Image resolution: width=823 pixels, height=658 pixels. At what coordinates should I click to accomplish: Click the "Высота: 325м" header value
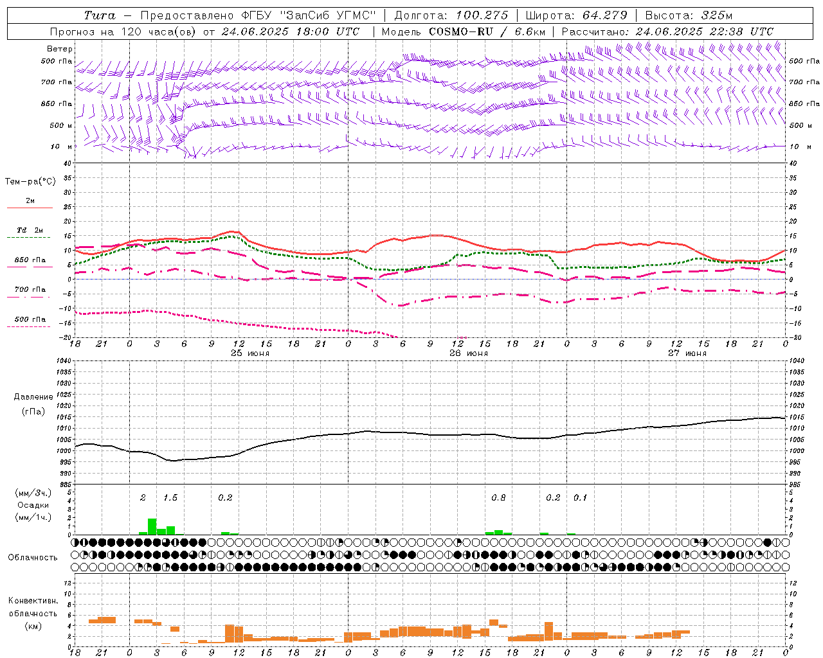(688, 15)
